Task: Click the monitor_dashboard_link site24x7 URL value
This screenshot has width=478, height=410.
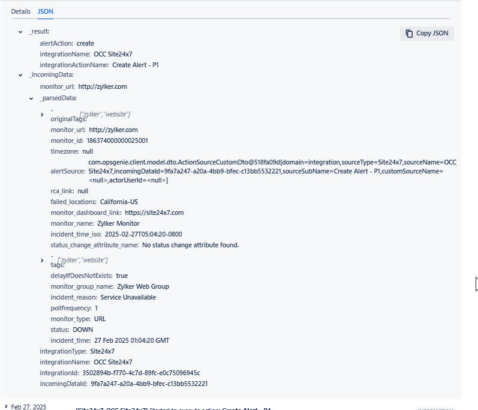Action: pyautogui.click(x=154, y=213)
